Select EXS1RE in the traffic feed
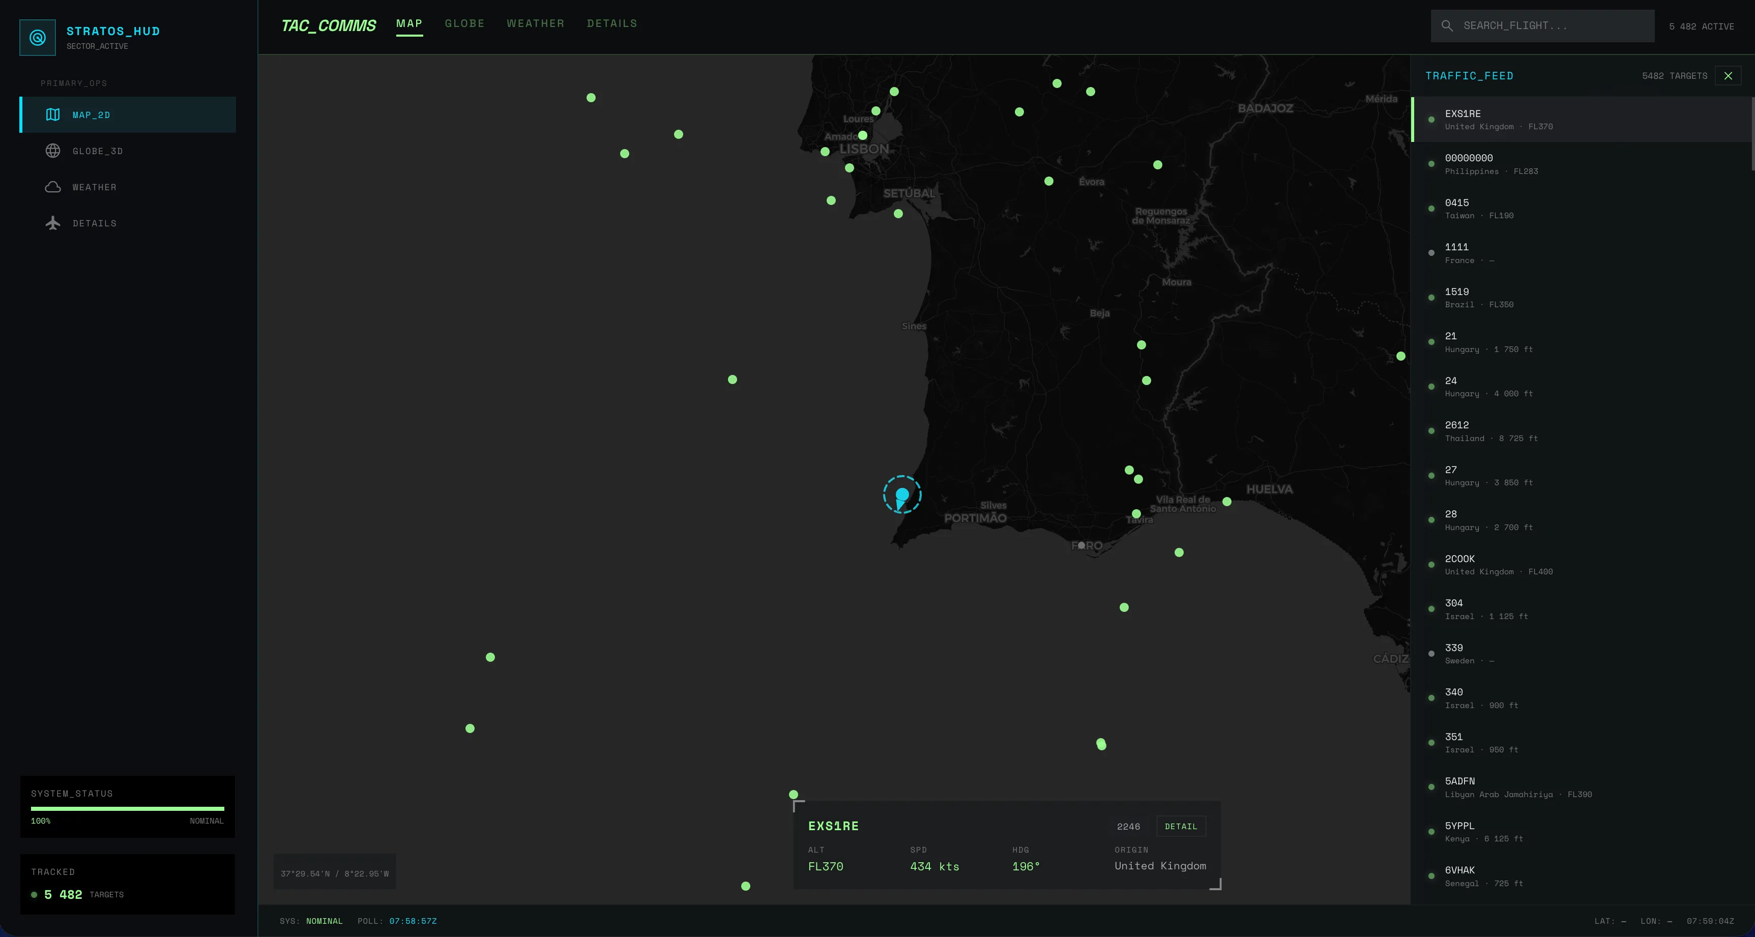This screenshot has width=1755, height=937. pyautogui.click(x=1581, y=119)
